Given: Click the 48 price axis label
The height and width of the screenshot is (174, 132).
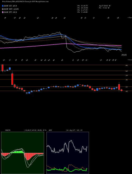Looking at the screenshot, I should tap(126, 91).
